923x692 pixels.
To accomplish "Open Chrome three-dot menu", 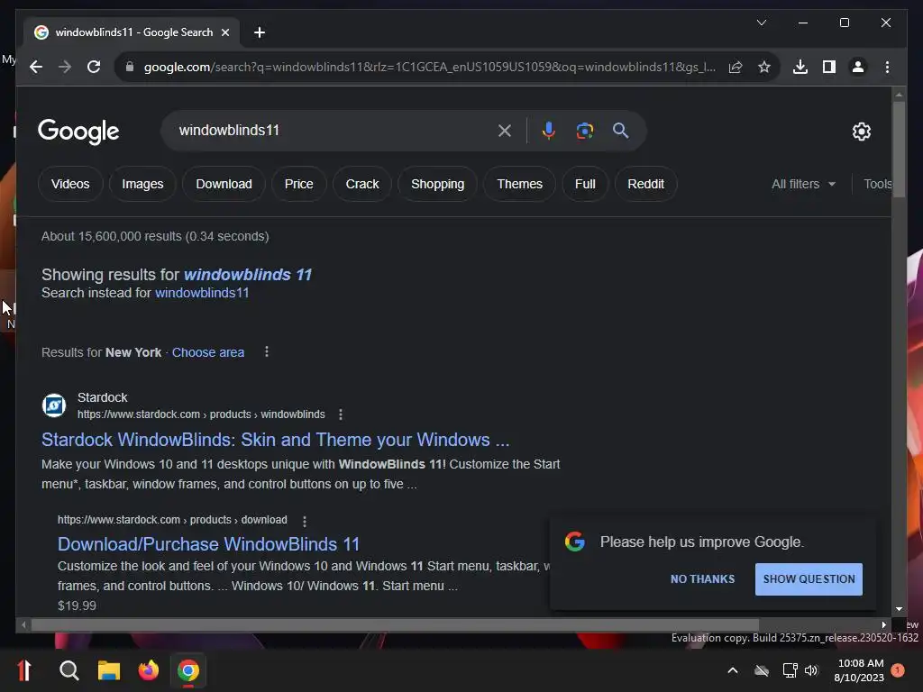I will coord(887,67).
